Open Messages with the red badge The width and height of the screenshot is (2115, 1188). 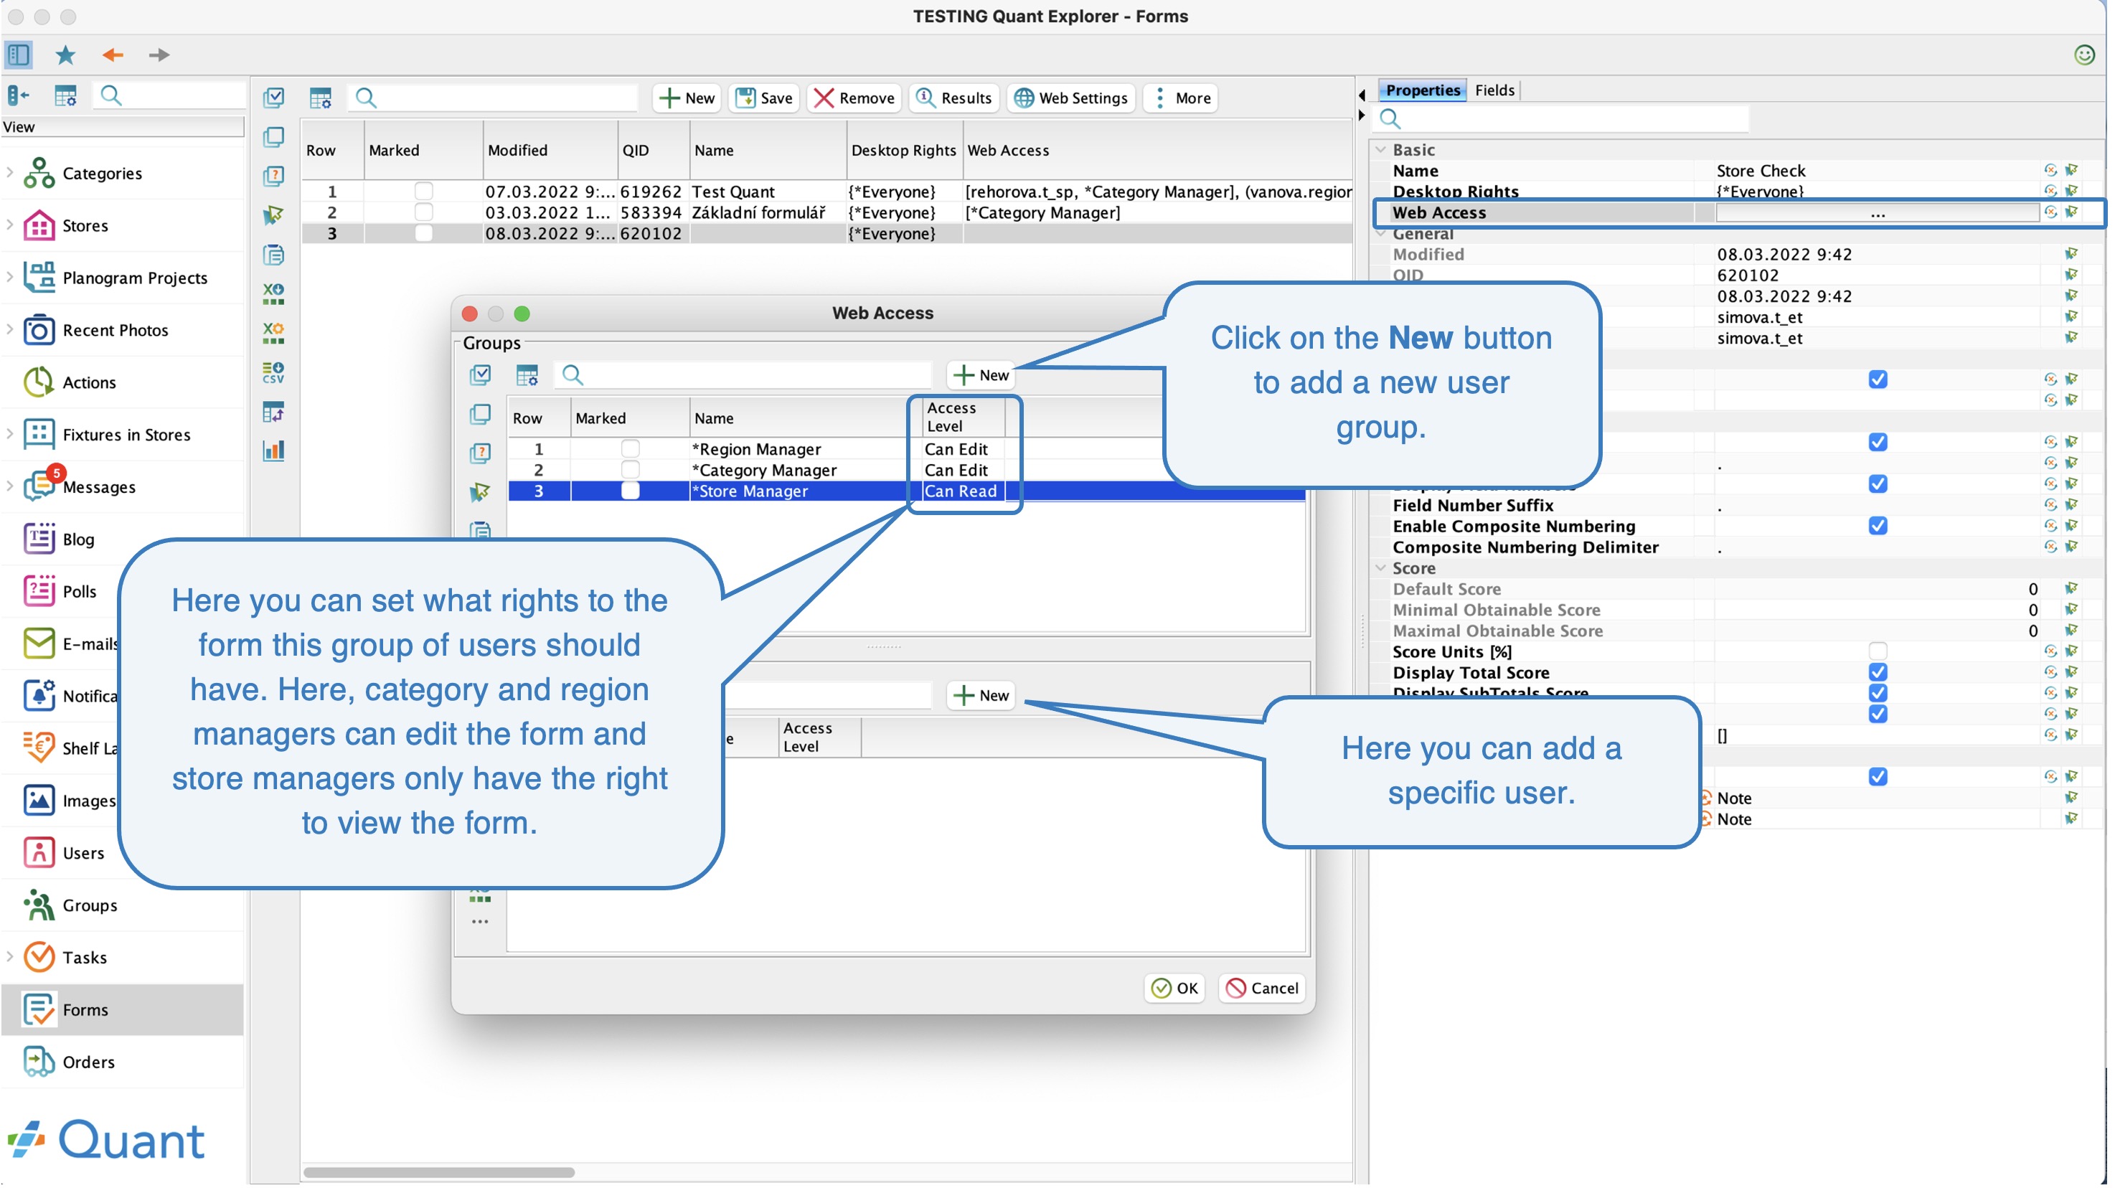[x=98, y=487]
